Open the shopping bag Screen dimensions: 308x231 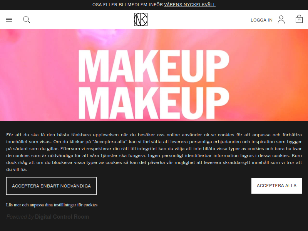(x=299, y=19)
